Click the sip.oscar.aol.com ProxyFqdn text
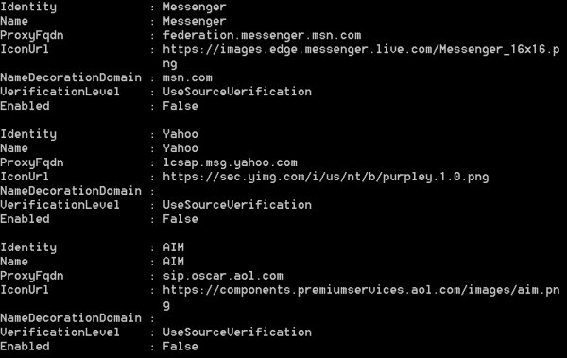567x358 pixels. pos(223,276)
